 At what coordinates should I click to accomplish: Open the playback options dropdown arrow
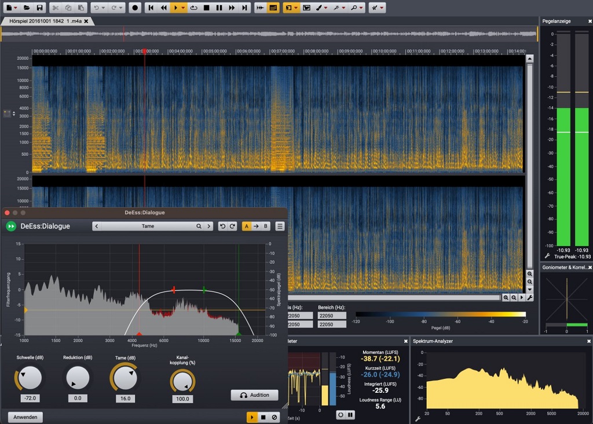coord(183,8)
